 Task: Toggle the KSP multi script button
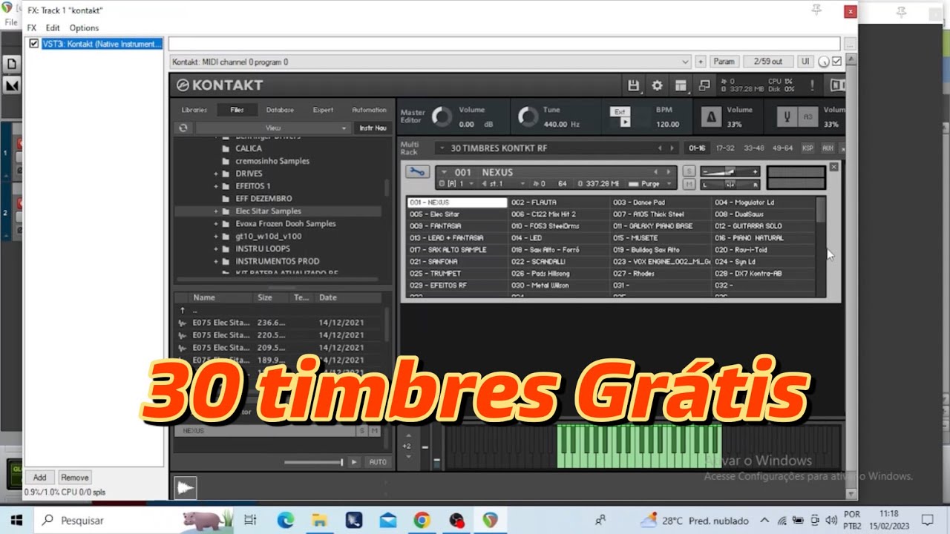tap(807, 148)
